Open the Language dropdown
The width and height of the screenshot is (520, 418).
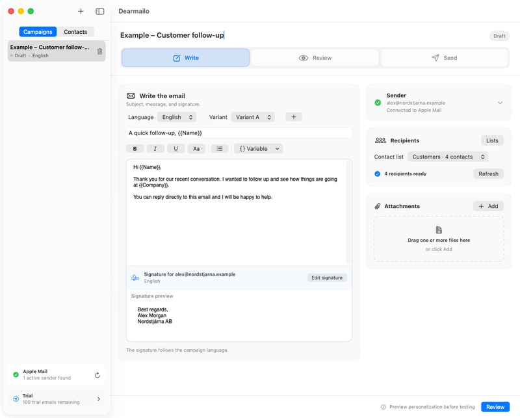(177, 117)
